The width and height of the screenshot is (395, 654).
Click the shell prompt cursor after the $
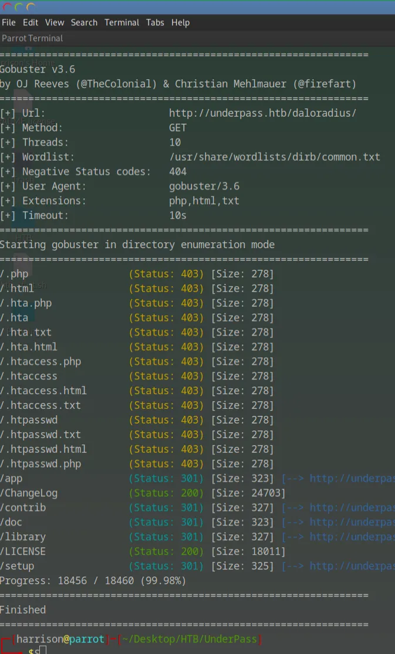(43, 650)
